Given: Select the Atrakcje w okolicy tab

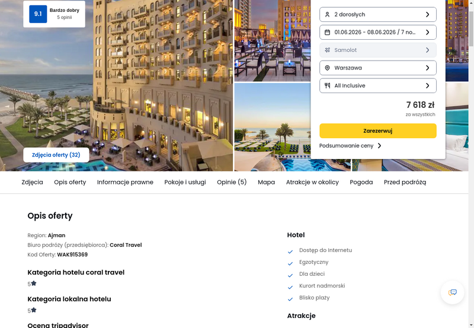Looking at the screenshot, I should pyautogui.click(x=312, y=182).
